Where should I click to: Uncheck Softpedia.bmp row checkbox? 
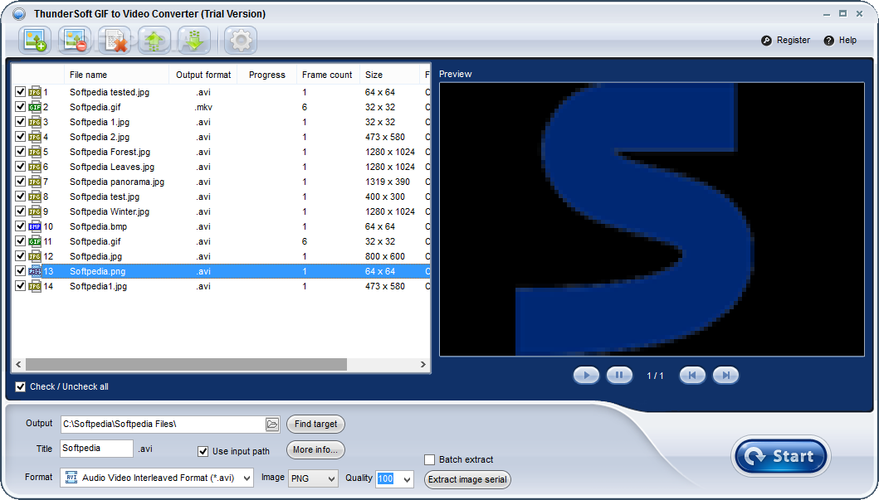20,226
